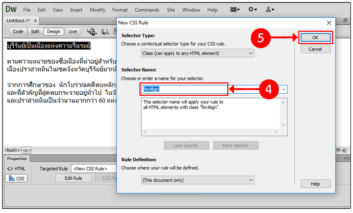Cancel the New CSS Rule dialog
353x213 pixels.
point(315,49)
